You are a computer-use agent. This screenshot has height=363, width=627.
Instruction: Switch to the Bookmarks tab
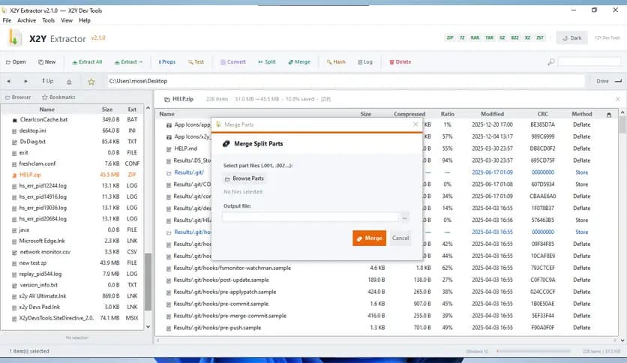58,97
